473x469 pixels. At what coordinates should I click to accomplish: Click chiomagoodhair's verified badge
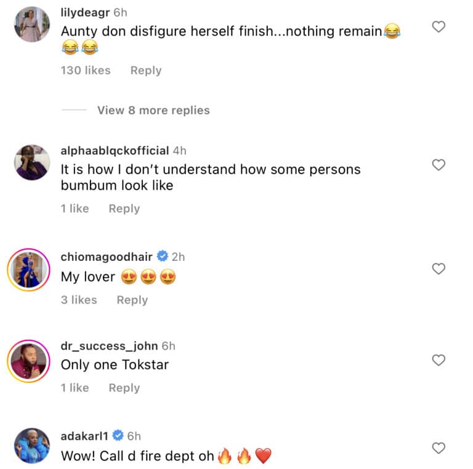(x=163, y=257)
